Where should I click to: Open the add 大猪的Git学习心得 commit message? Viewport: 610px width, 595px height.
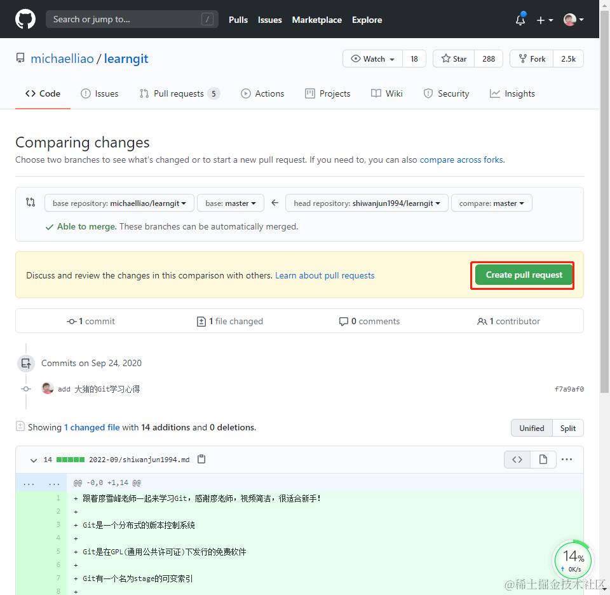click(x=99, y=389)
